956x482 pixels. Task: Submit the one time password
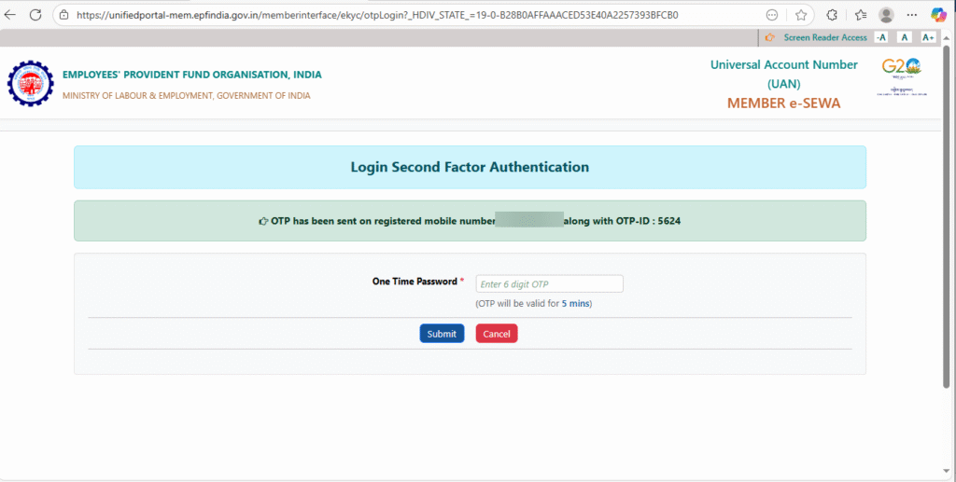coord(442,334)
